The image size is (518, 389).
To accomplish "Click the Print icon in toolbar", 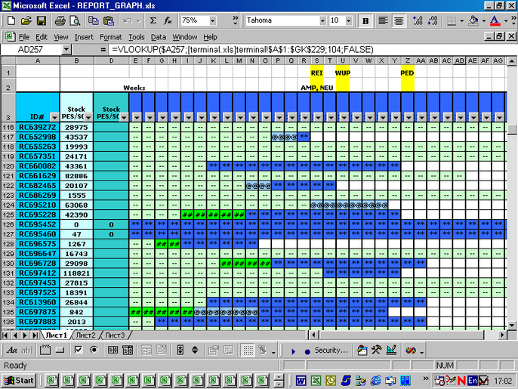I will (60, 21).
